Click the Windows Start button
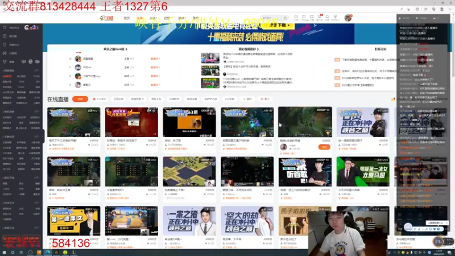The width and height of the screenshot is (455, 256). point(4,253)
